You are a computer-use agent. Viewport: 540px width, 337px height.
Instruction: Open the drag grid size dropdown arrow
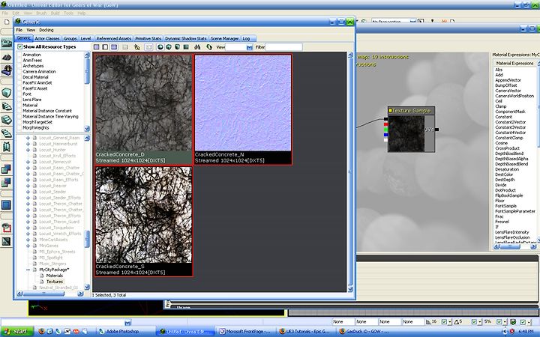point(450,322)
